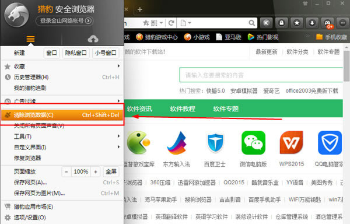
Task: Click the 百度卫士 shield icon
Action: point(215,143)
